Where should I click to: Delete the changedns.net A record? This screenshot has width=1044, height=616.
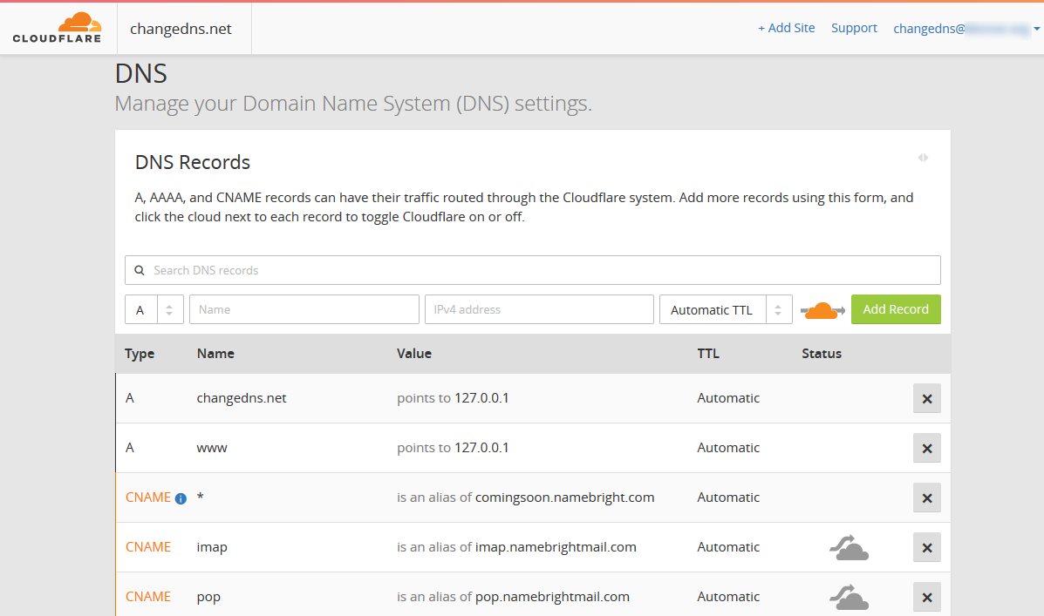926,399
